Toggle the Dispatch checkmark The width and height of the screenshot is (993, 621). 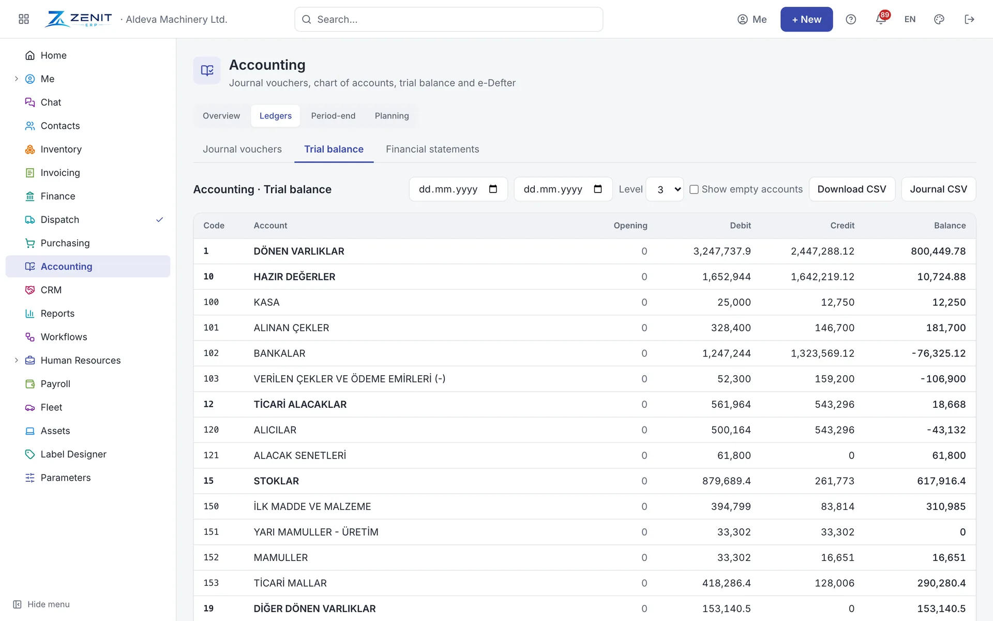point(159,219)
